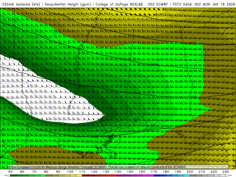The height and width of the screenshot is (177, 236).
Task: Click the 190 value on the color scale
Action: pyautogui.click(x=178, y=172)
